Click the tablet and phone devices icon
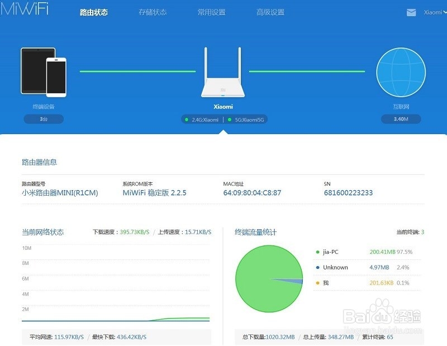The width and height of the screenshot is (447, 346). click(44, 72)
